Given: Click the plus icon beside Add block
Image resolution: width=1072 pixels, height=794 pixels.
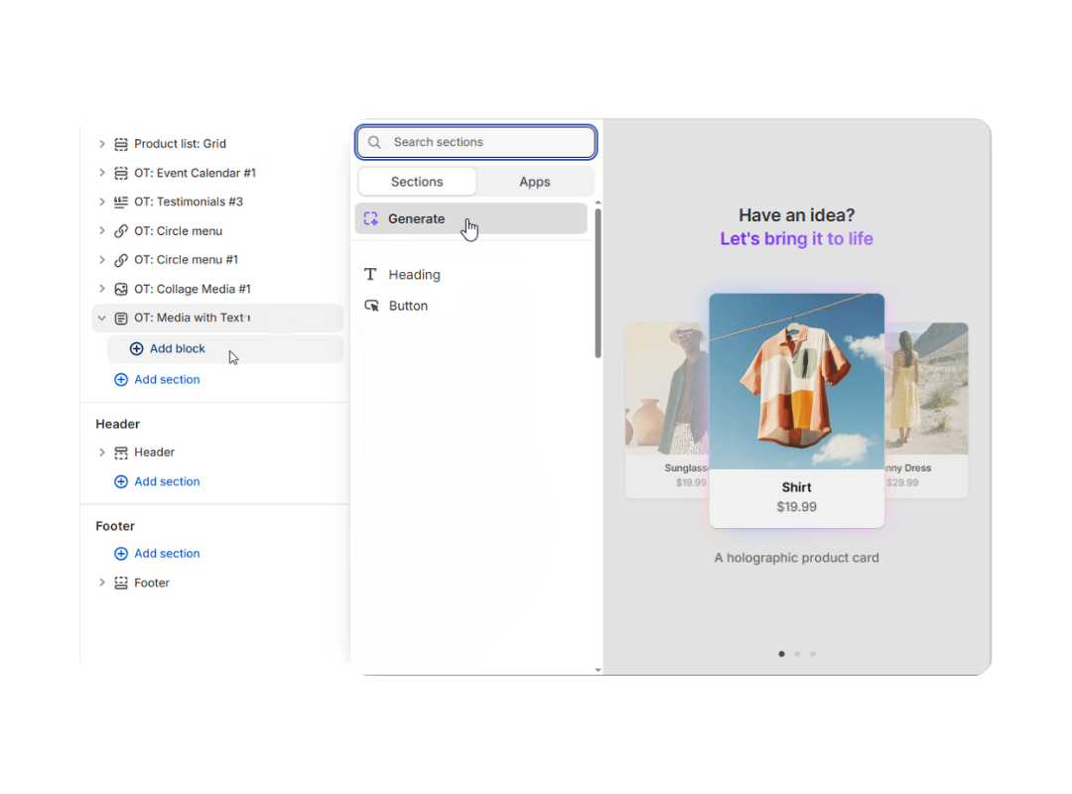Looking at the screenshot, I should click(137, 348).
